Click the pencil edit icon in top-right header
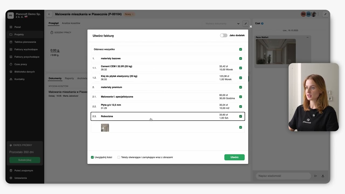The image size is (345, 194). (x=325, y=14)
